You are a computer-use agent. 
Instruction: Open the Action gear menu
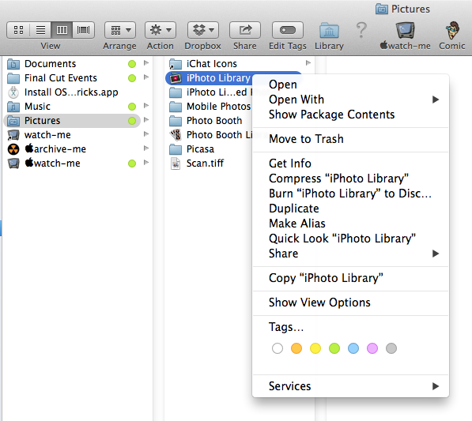point(160,30)
